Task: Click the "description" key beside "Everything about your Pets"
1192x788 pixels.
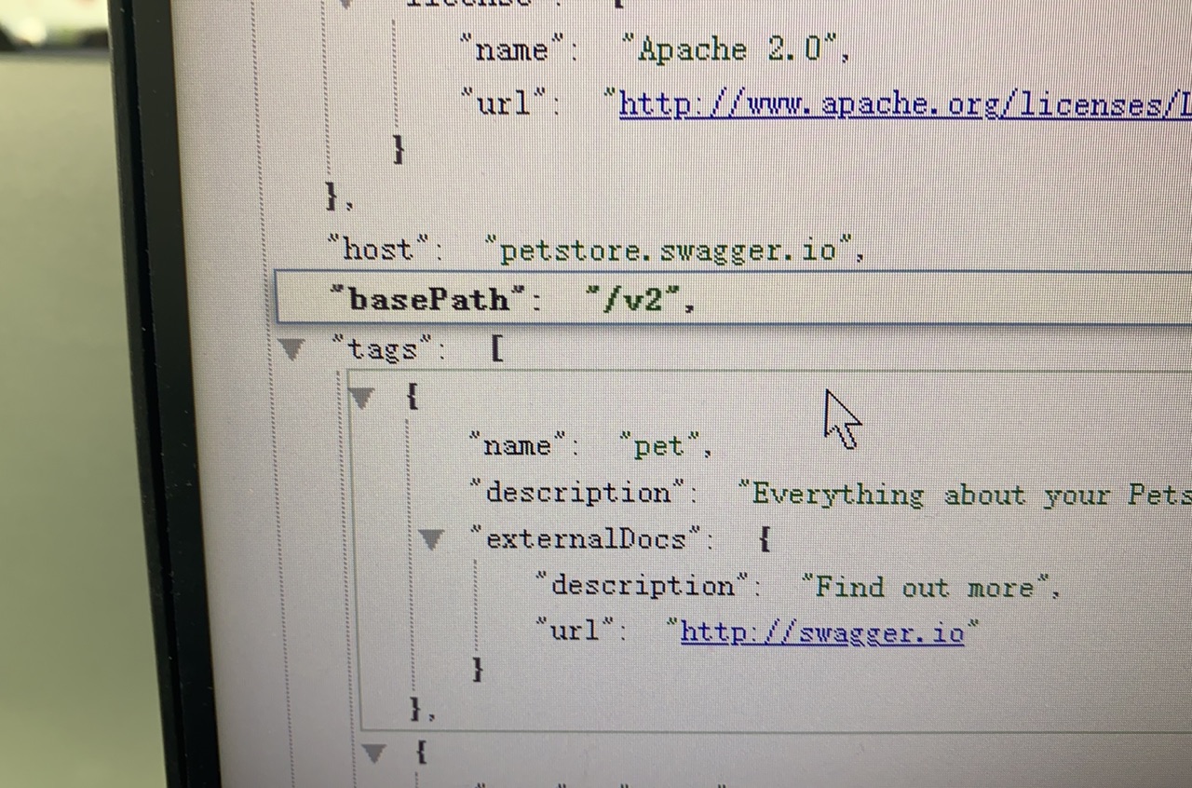Action: [x=577, y=491]
